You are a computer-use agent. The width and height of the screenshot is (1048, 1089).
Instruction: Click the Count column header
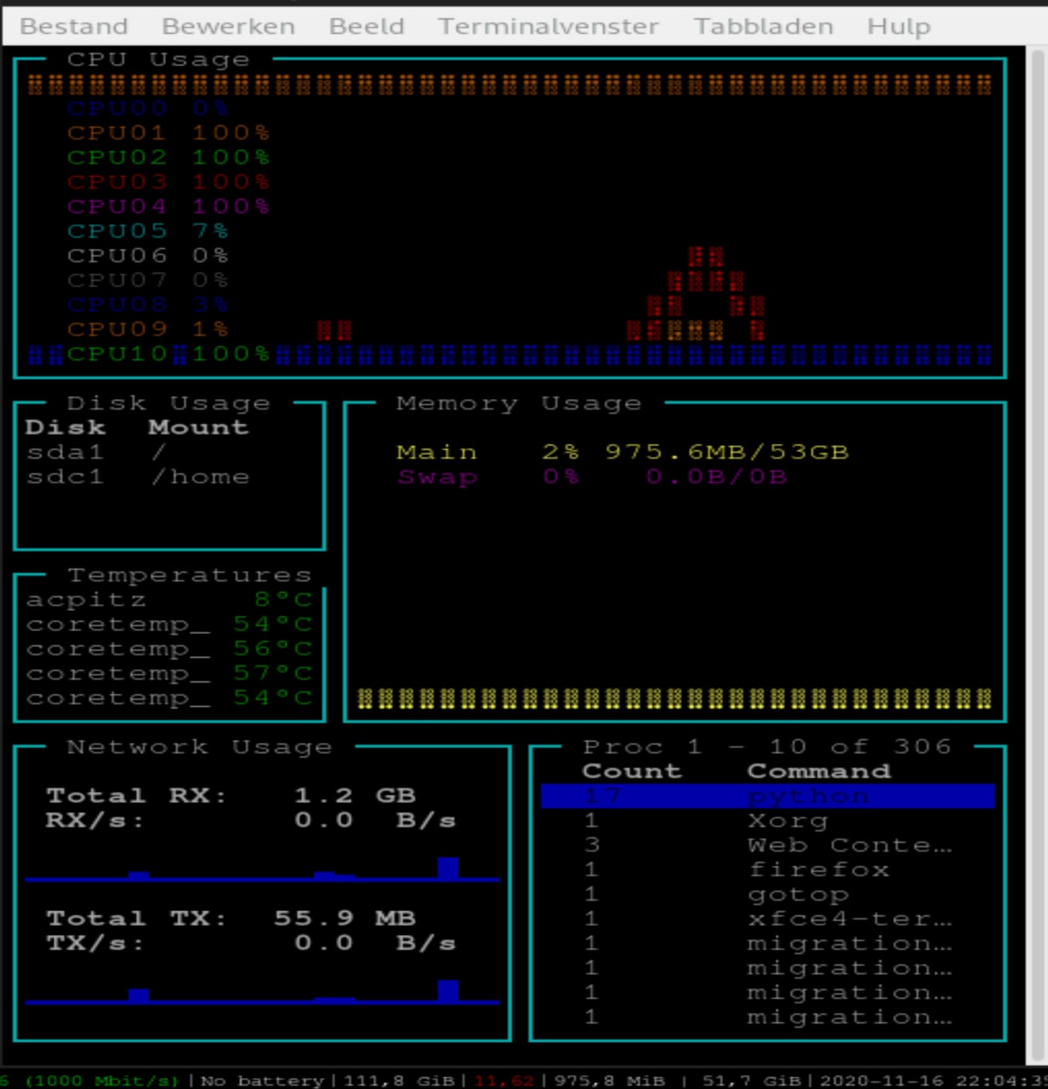click(631, 771)
